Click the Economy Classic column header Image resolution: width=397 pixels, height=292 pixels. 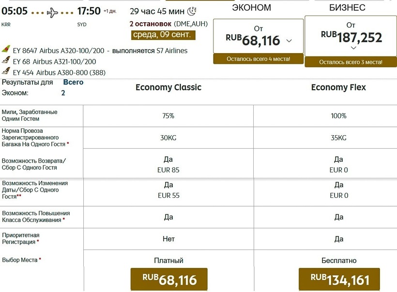168,87
